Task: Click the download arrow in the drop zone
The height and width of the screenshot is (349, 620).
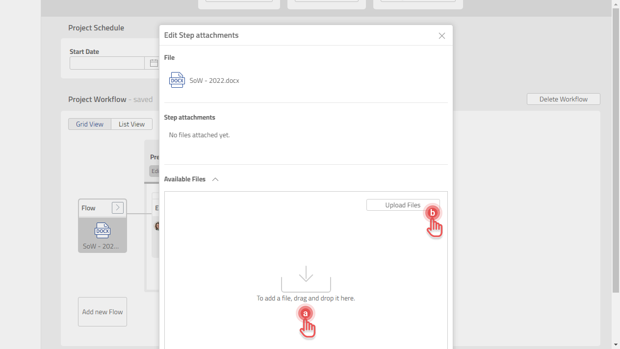Action: point(306,275)
